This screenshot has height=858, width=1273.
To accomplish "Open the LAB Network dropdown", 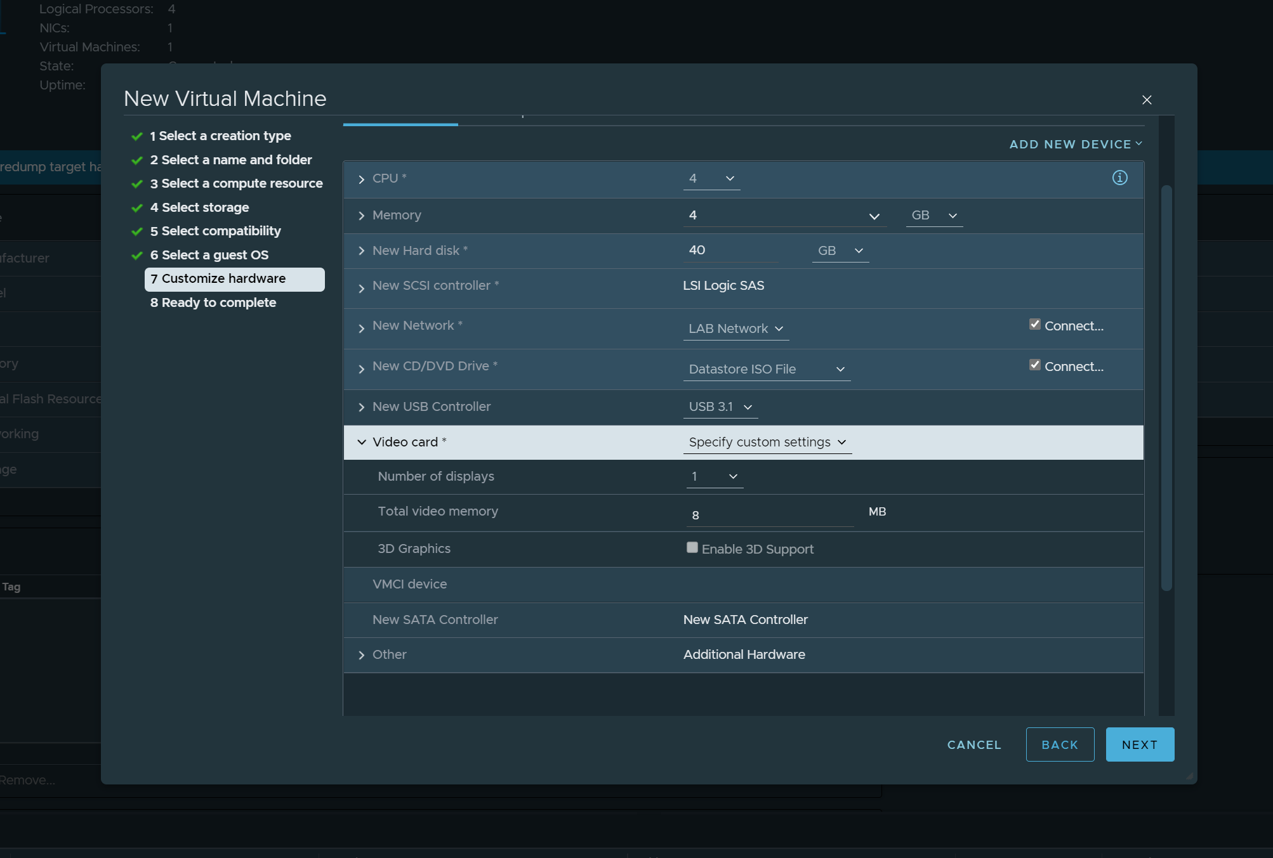I will coord(736,328).
